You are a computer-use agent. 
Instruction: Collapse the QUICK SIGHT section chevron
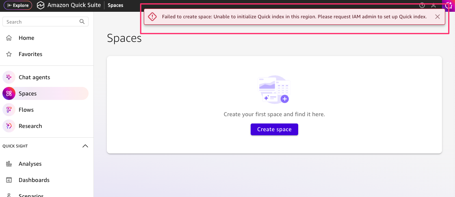point(85,146)
